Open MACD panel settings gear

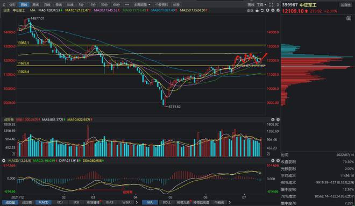coord(278,160)
